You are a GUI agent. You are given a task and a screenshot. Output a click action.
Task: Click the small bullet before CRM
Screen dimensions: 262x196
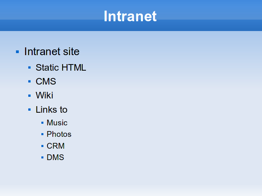click(43, 146)
